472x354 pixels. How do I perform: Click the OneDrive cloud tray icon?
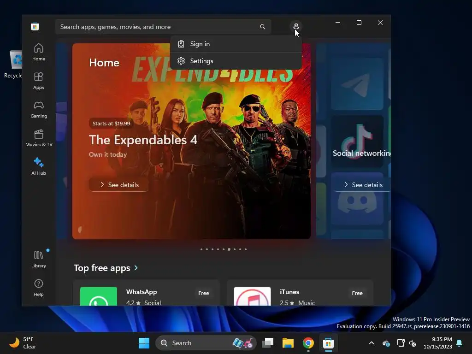tap(386, 343)
